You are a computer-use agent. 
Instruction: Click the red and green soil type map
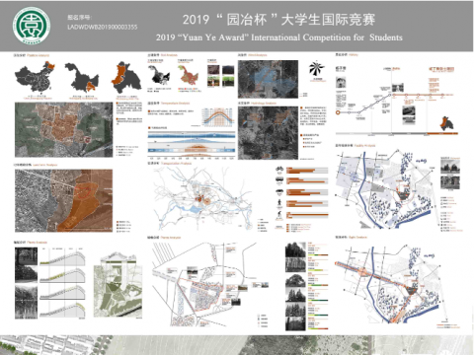pyautogui.click(x=189, y=75)
